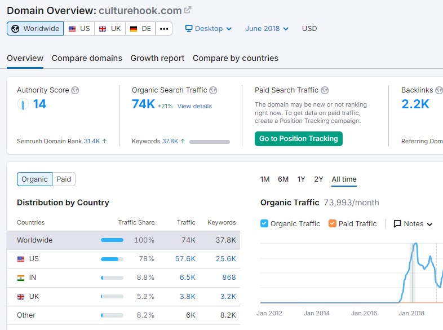This screenshot has height=330, width=443.
Task: Select US database button
Action: [x=79, y=29]
